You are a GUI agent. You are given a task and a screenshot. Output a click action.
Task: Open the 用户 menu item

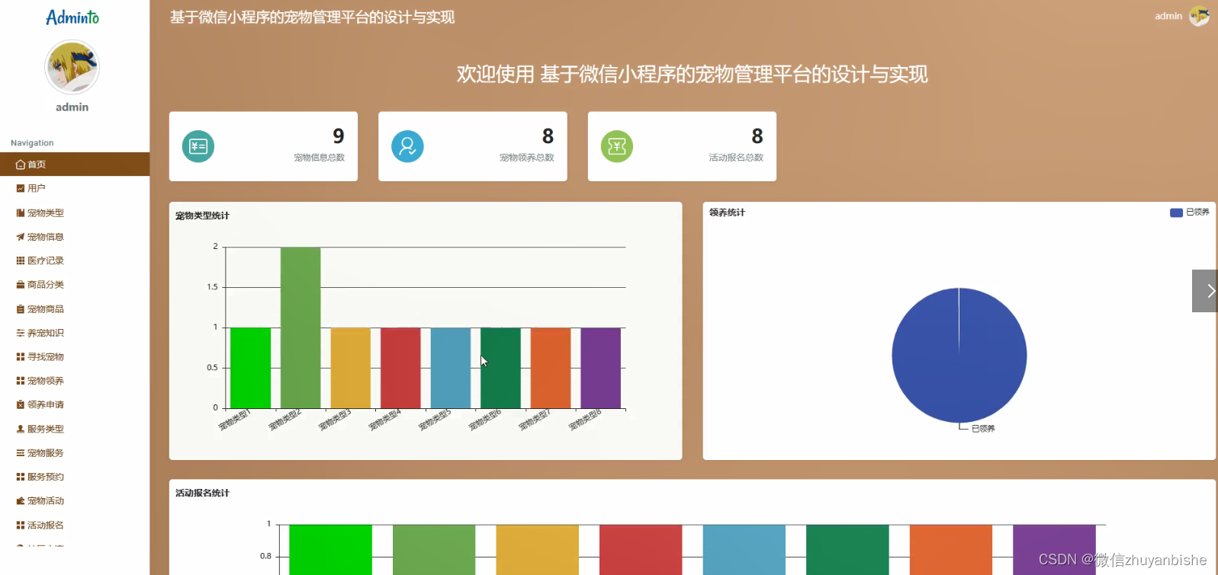click(75, 188)
